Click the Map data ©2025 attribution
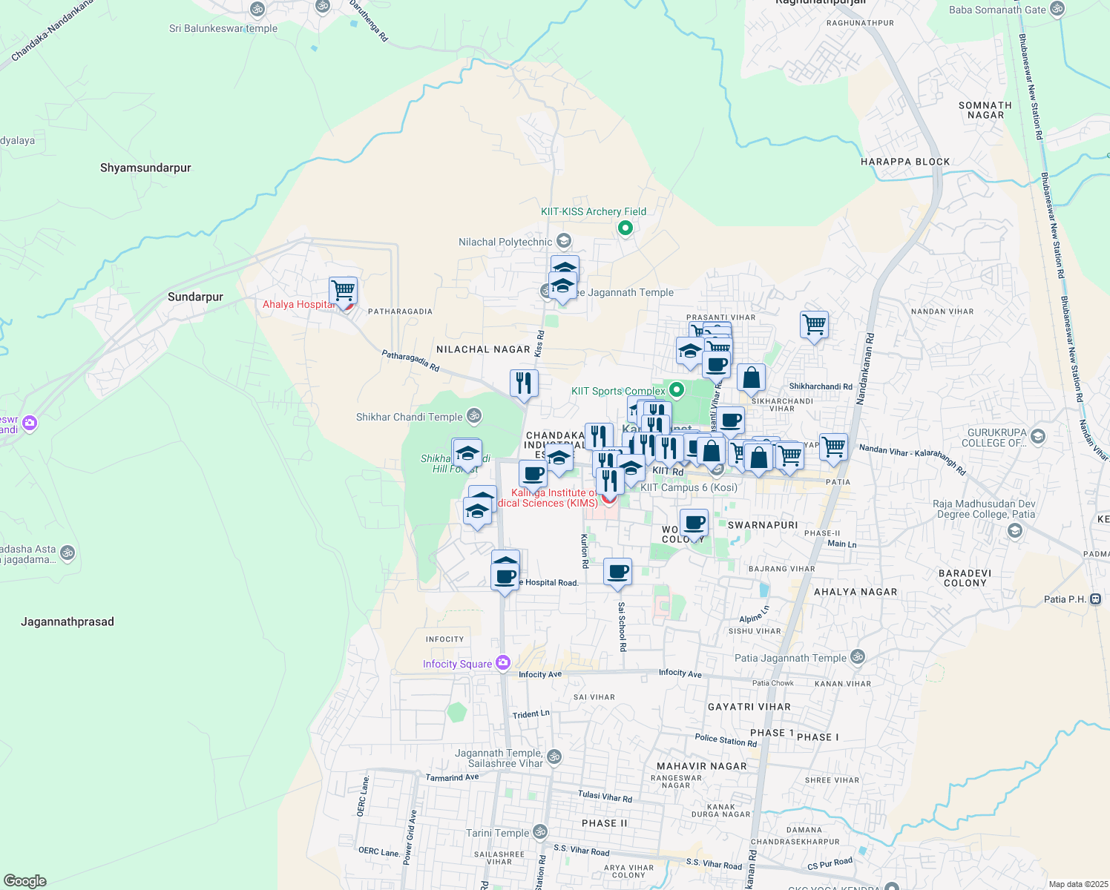Viewport: 1110px width, 890px height. (1077, 884)
